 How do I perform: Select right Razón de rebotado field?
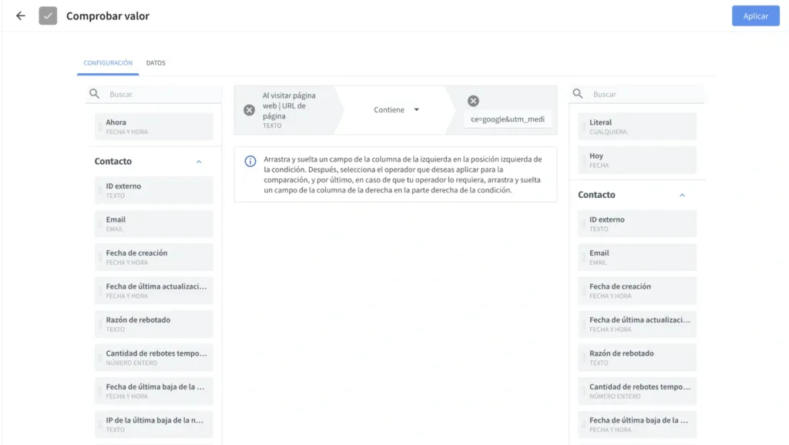[x=637, y=357]
